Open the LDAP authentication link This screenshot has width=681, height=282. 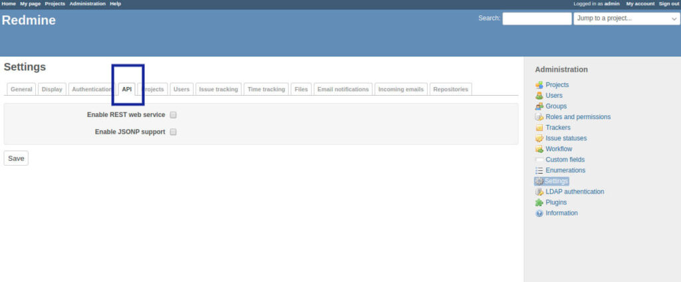[575, 192]
